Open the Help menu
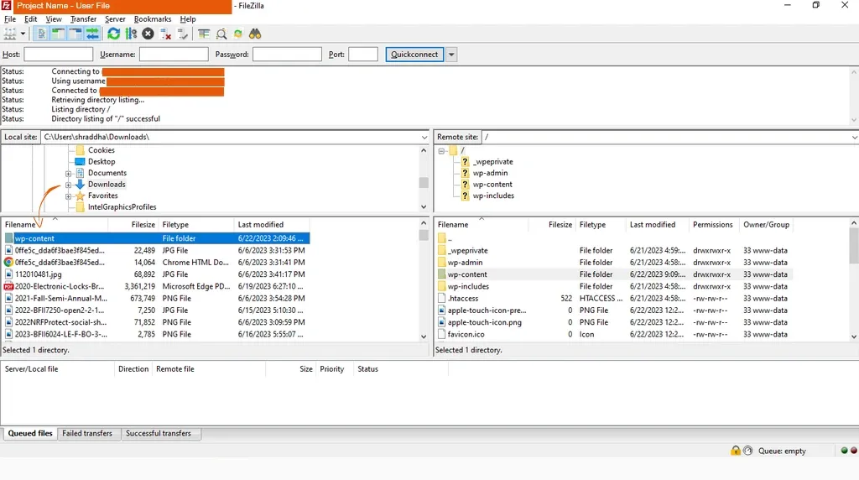 click(x=188, y=18)
